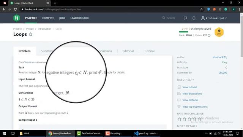This screenshot has height=137, width=243.
Task: Click the Introduction breadcrumb link
Action: tap(44, 29)
